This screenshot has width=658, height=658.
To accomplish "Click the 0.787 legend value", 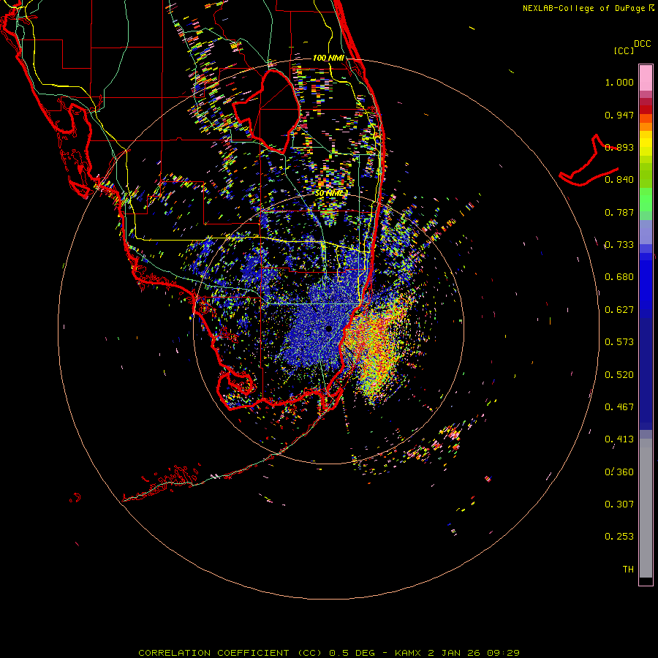I will click(619, 212).
